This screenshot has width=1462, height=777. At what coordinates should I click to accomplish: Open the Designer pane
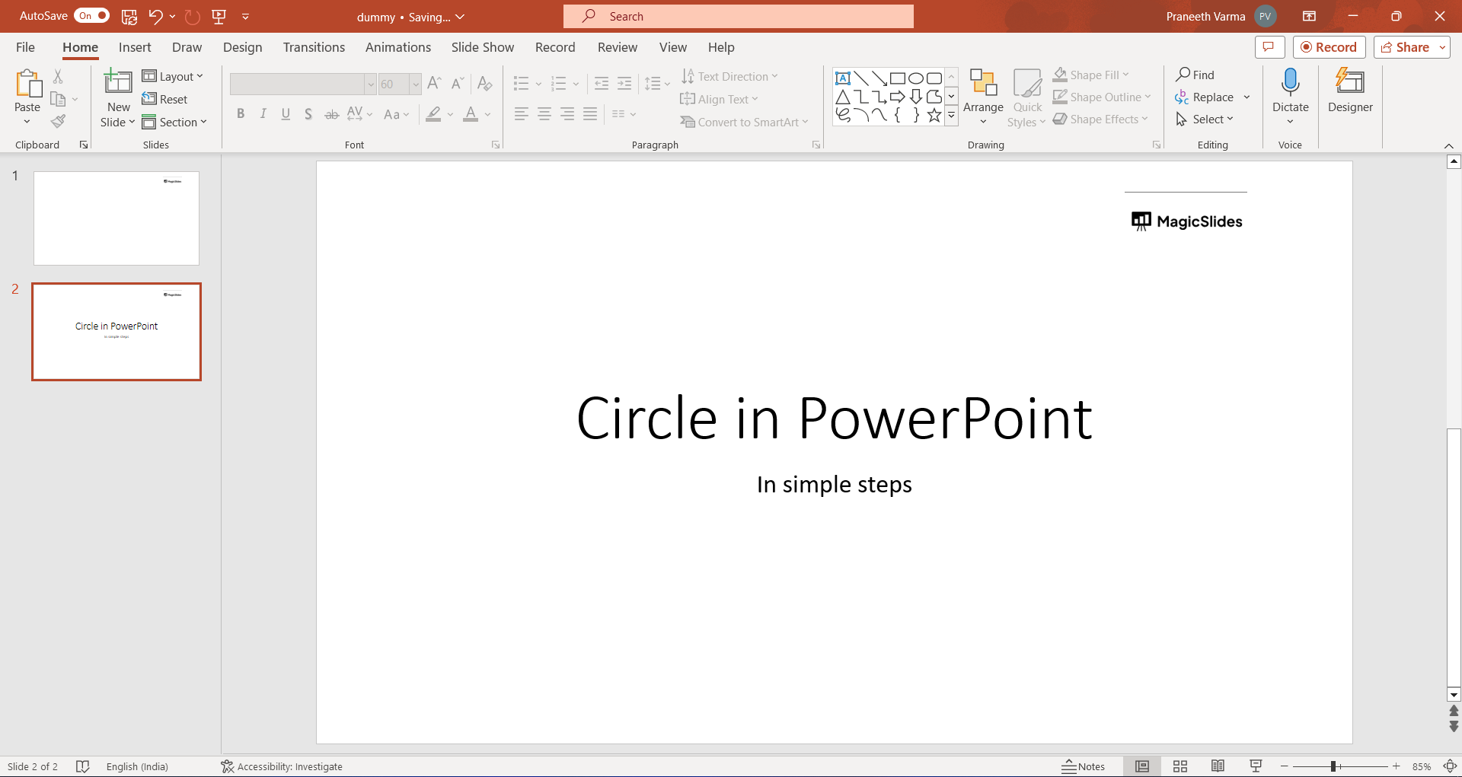pyautogui.click(x=1349, y=91)
